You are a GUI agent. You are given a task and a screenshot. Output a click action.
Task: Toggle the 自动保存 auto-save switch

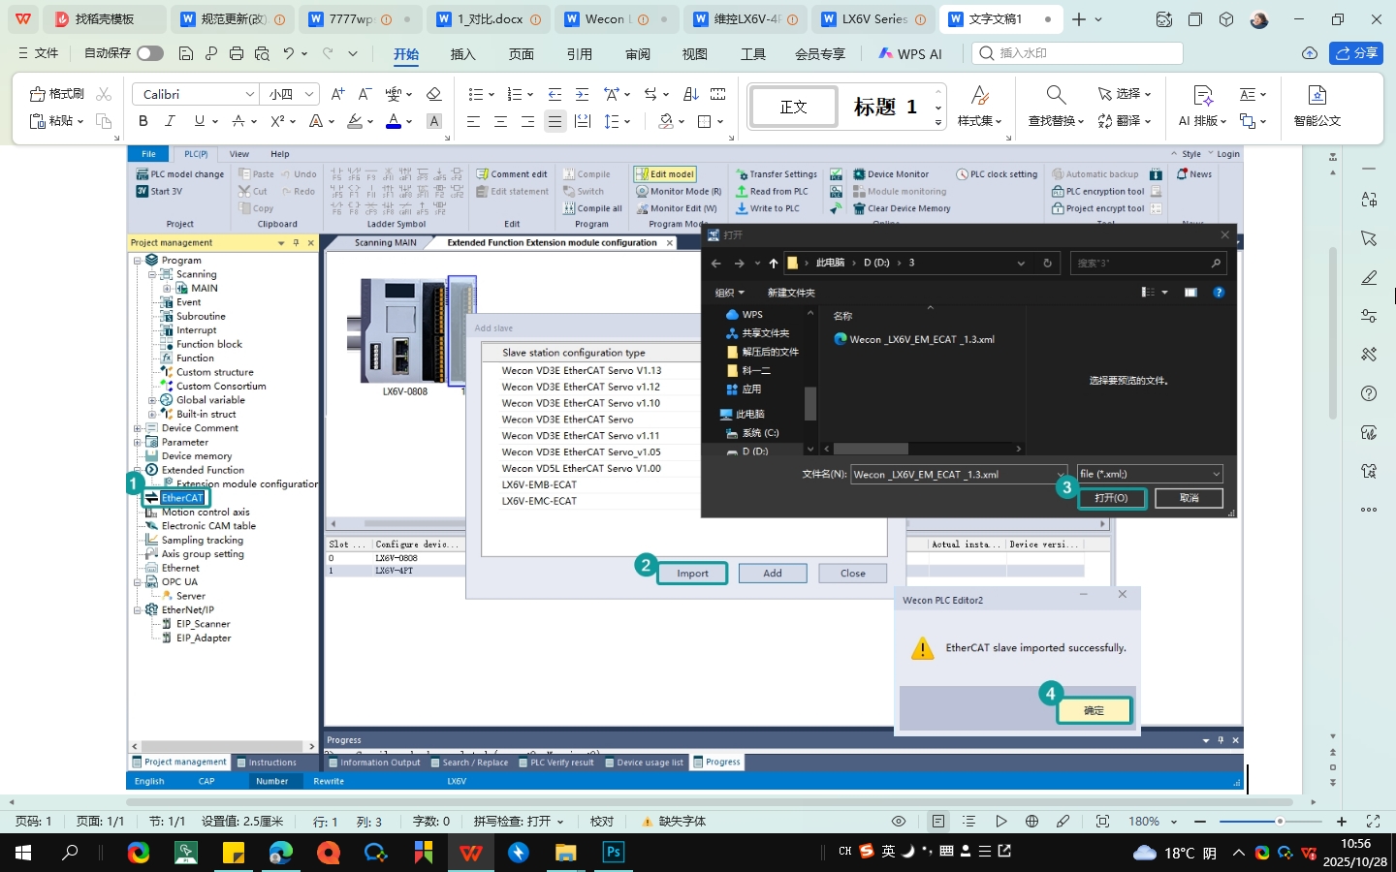click(150, 53)
